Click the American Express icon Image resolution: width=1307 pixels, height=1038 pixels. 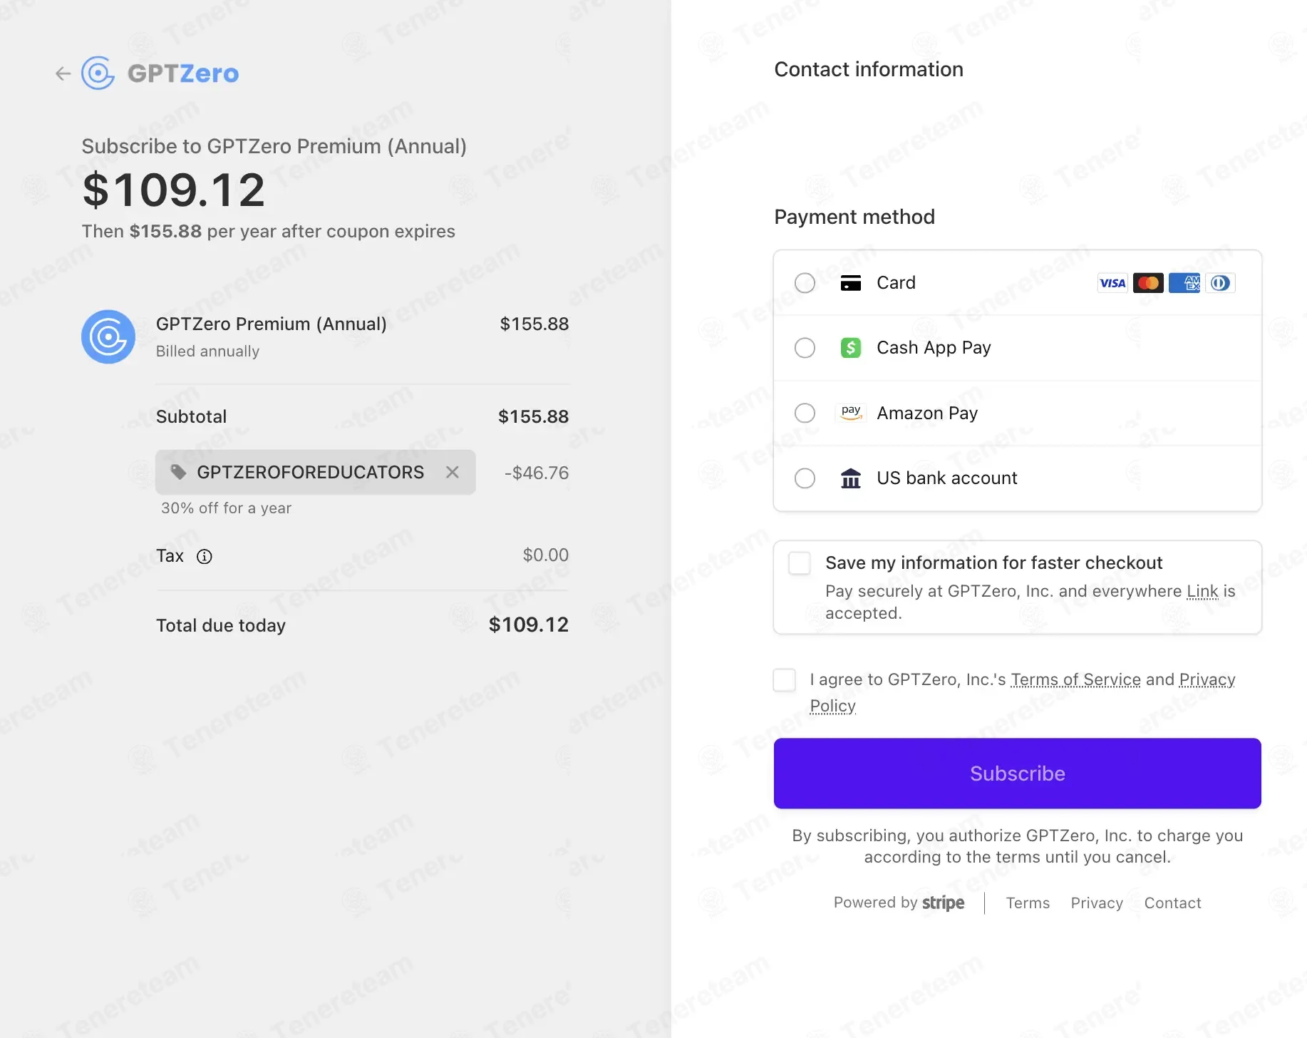(1184, 283)
